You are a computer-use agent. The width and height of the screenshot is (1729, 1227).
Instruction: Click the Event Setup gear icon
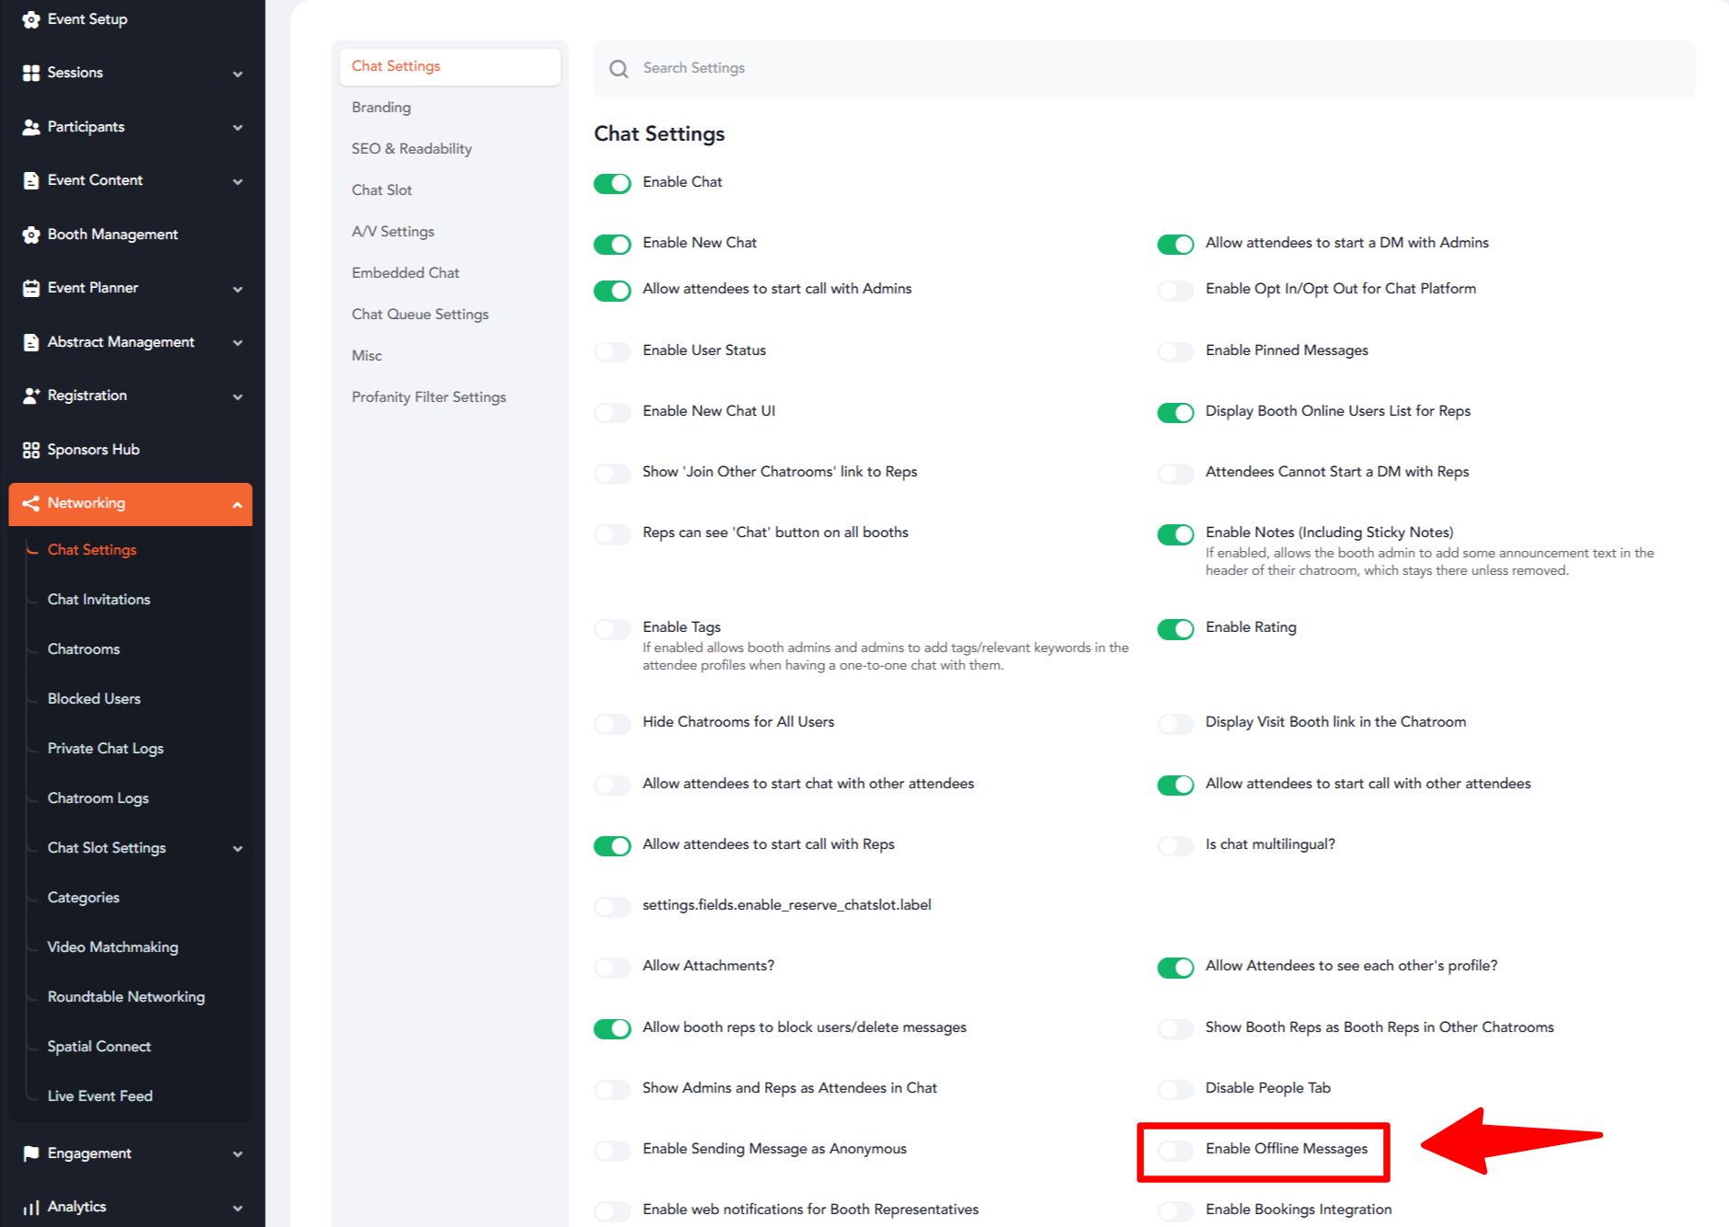(x=30, y=18)
